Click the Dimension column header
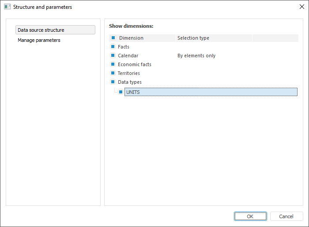309x227 pixels. tap(131, 38)
